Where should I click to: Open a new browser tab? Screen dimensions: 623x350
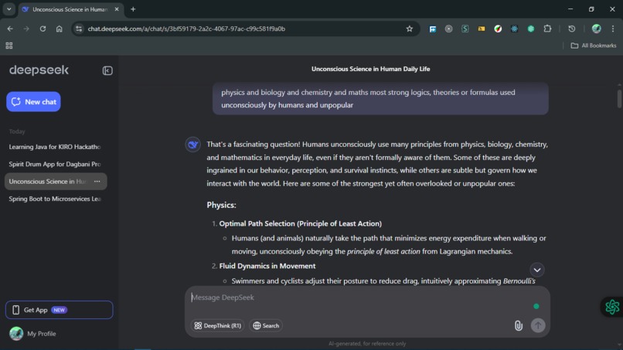click(133, 9)
